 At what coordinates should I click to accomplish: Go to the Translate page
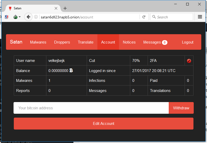click(x=86, y=42)
